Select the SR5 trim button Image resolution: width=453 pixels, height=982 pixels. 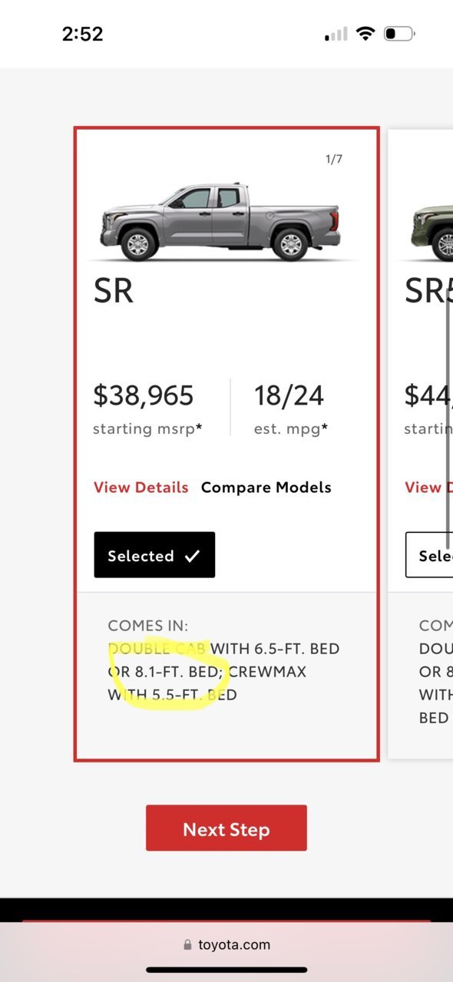point(429,554)
